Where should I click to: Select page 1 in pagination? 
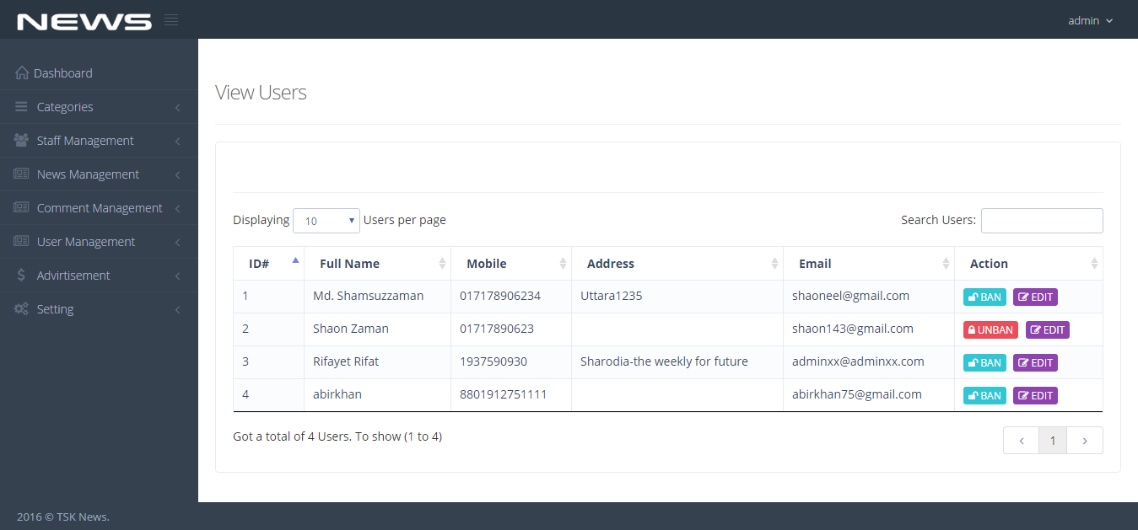point(1053,440)
